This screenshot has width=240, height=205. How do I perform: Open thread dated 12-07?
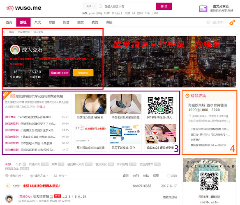(38, 150)
